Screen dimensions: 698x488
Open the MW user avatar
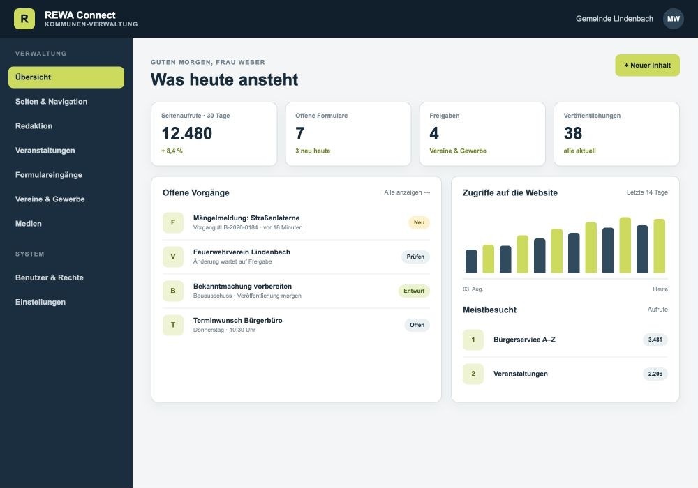[673, 19]
